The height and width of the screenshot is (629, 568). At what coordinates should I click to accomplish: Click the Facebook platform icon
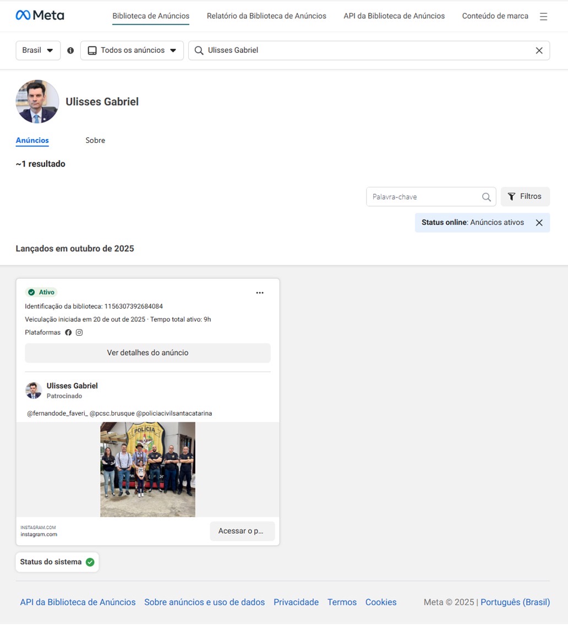(x=68, y=332)
